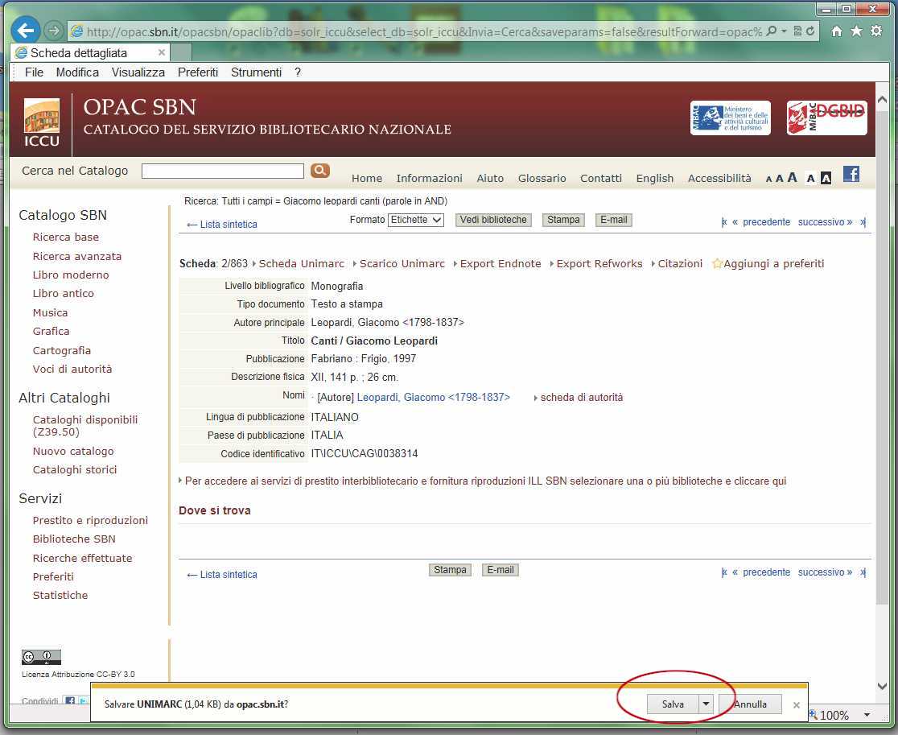The height and width of the screenshot is (735, 898).
Task: Enable high-contrast black A mode
Action: coord(826,178)
